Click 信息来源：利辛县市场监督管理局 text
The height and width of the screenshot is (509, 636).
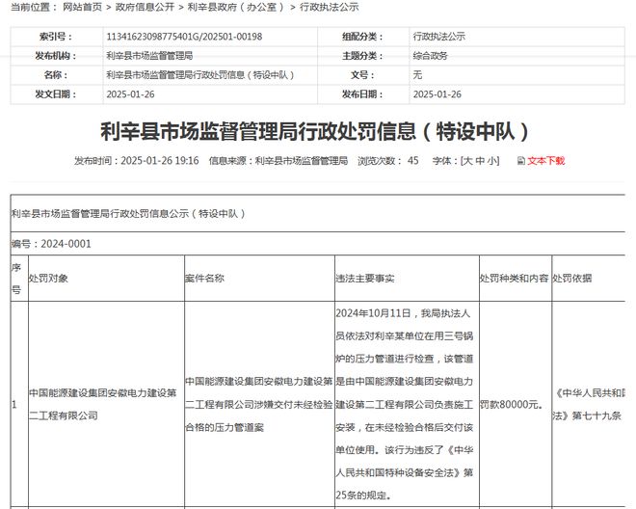[x=278, y=161]
